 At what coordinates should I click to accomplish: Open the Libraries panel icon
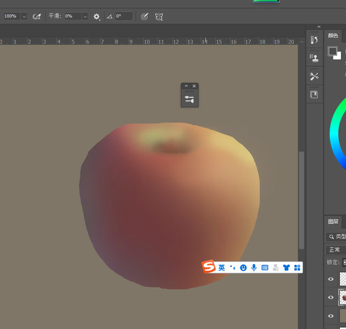point(314,94)
